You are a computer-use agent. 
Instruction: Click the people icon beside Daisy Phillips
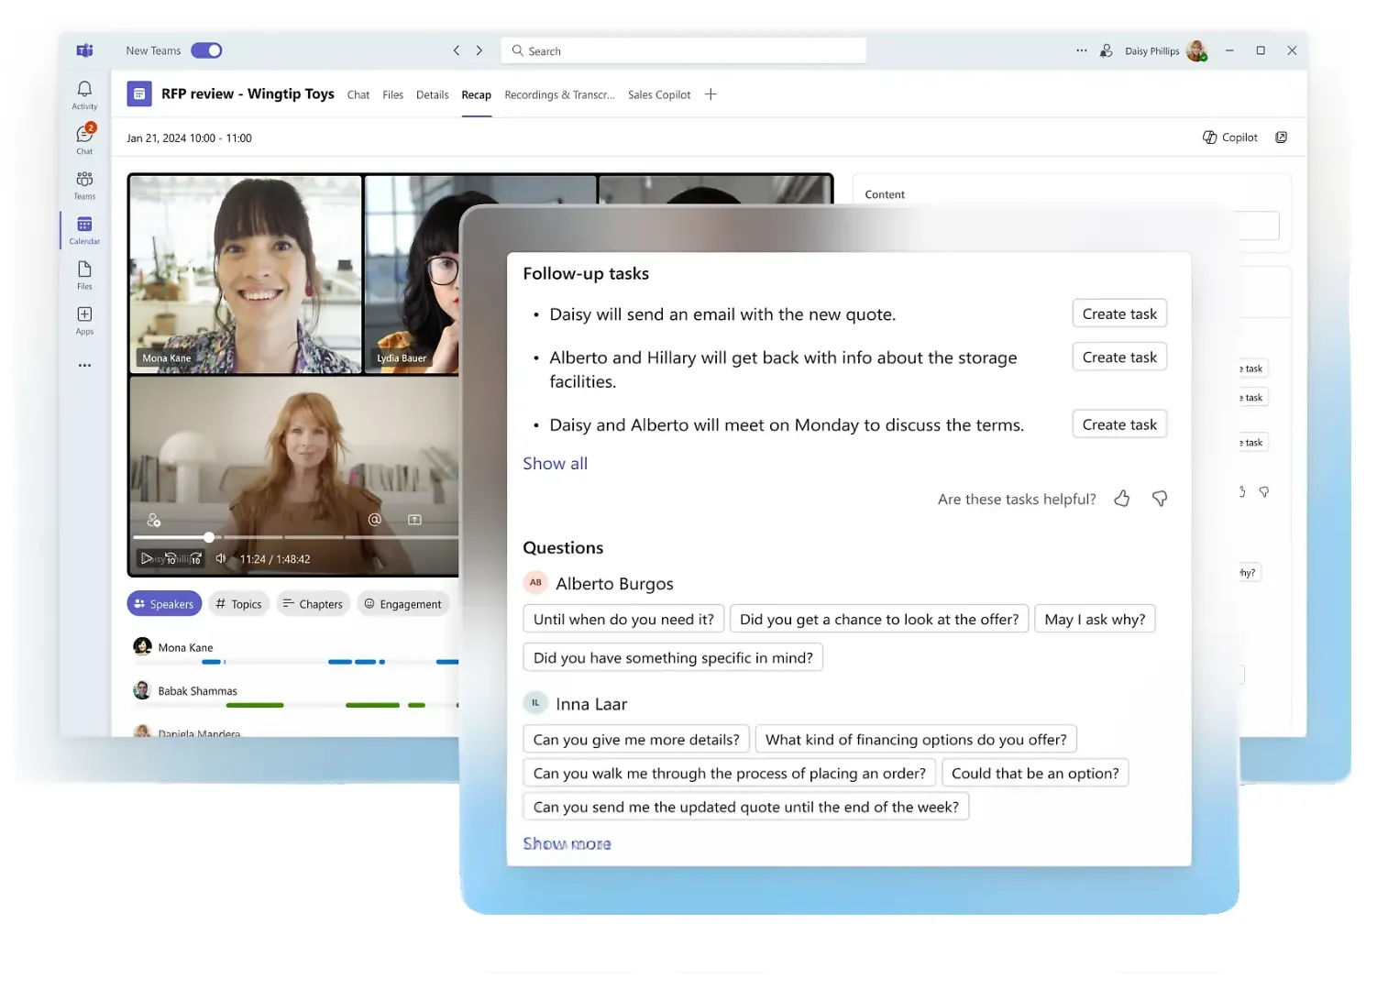coord(1107,50)
